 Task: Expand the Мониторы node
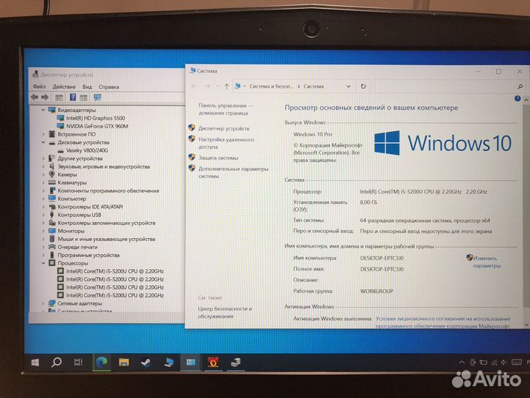[43, 231]
